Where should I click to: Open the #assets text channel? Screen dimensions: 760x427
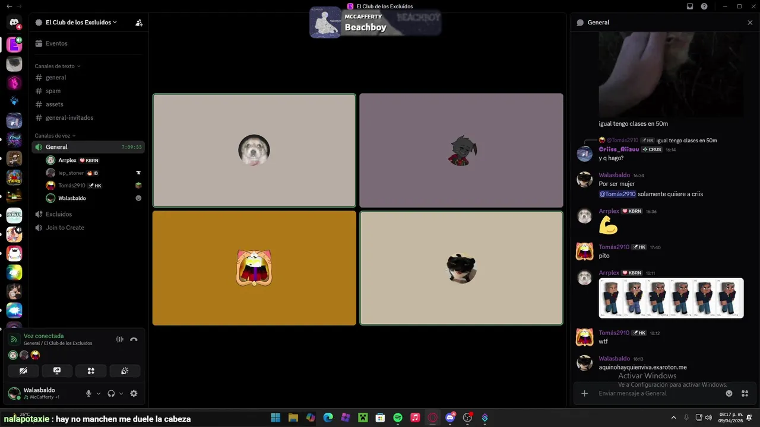coord(89,104)
